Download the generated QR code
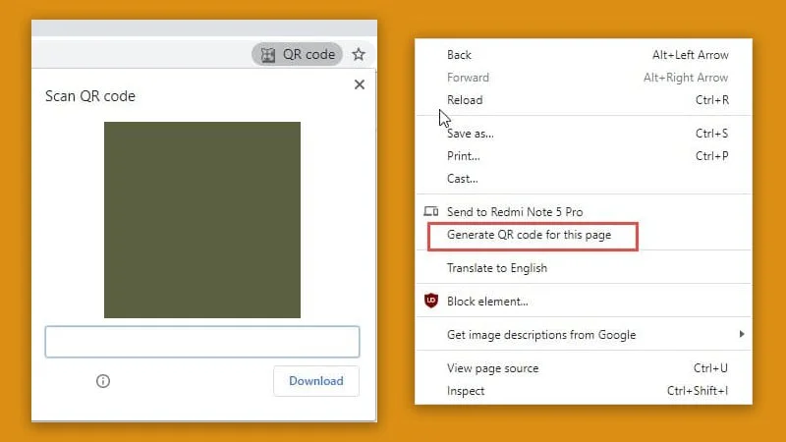 pyautogui.click(x=315, y=381)
